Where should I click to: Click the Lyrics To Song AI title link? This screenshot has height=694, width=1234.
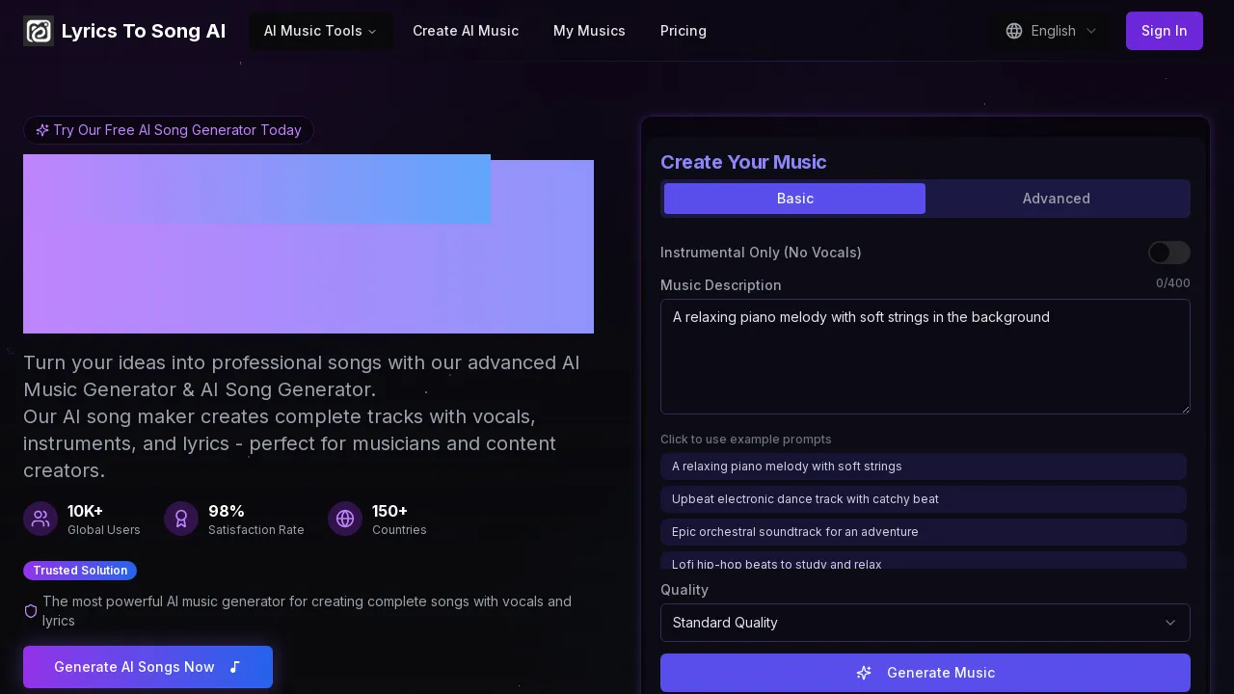pyautogui.click(x=144, y=31)
